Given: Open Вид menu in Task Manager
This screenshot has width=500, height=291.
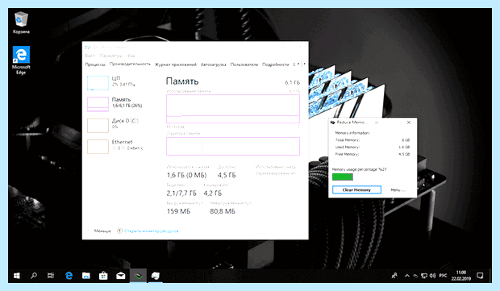Looking at the screenshot, I should 131,56.
